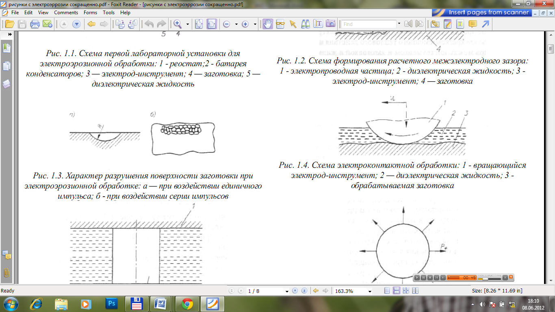Adjust the media player volume slider
Screen dimensions: 555x312
coord(489,278)
